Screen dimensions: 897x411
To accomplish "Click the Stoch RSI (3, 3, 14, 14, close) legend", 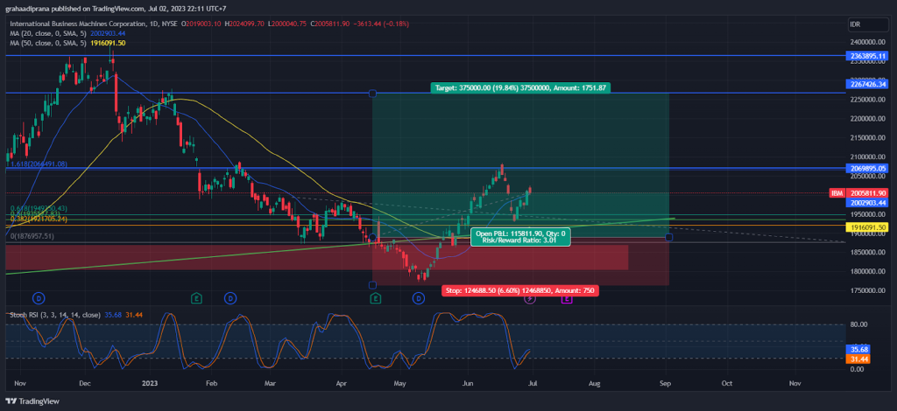I will click(x=53, y=315).
